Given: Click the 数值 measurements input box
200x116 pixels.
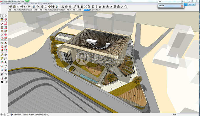Looking at the screenshot, I should pyautogui.click(x=188, y=115).
